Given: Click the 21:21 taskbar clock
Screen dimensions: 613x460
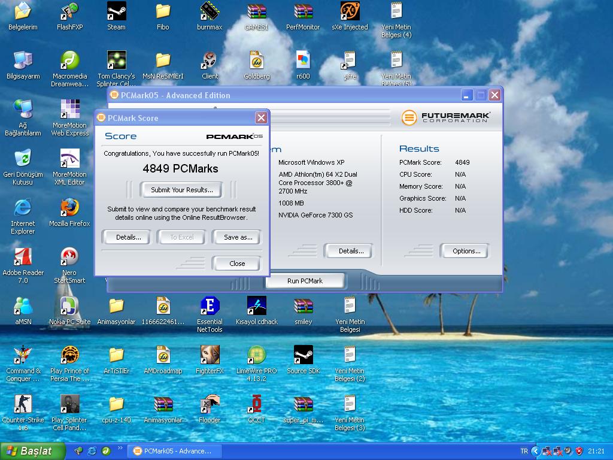Looking at the screenshot, I should tap(596, 451).
